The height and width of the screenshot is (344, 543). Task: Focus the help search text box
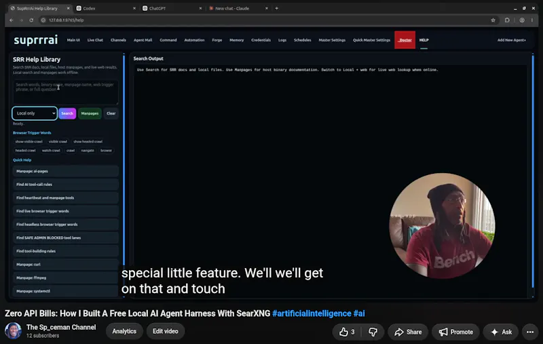pyautogui.click(x=65, y=92)
